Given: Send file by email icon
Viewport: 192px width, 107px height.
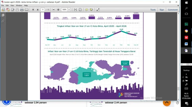Looking at the screenshot, I should (x=27, y=10).
